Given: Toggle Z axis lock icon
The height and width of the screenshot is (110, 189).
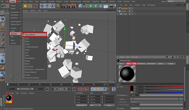Looking at the screenshot, I should click(52, 6).
